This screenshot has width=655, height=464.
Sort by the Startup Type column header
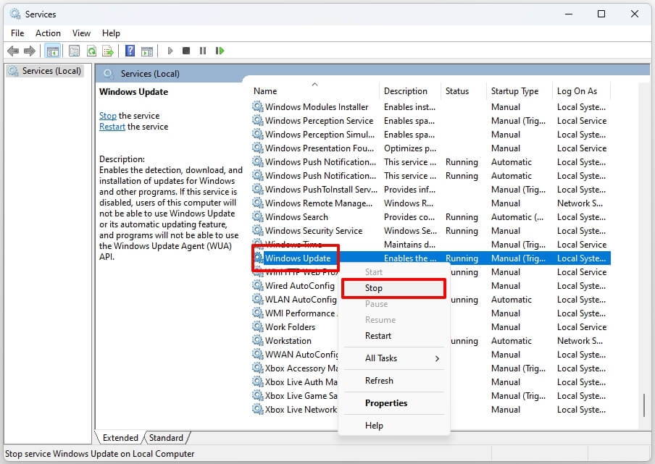520,91
